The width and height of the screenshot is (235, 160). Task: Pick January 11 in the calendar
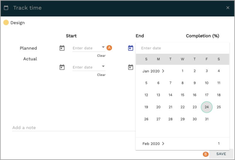tap(219, 83)
